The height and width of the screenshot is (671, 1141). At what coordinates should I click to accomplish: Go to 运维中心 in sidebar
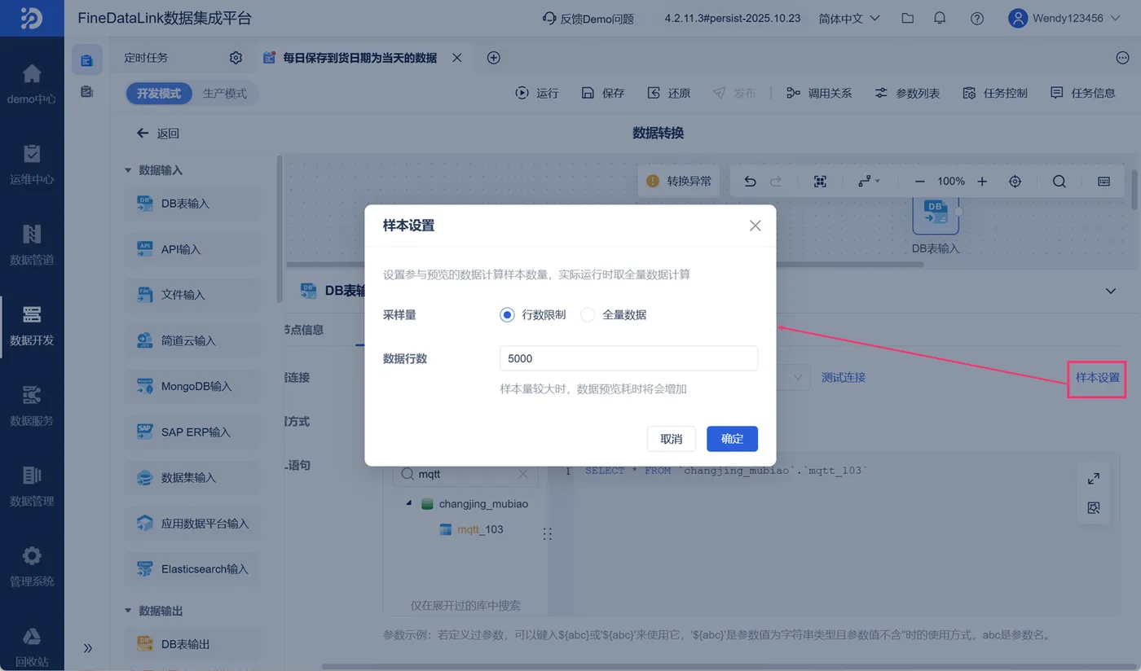(x=32, y=164)
